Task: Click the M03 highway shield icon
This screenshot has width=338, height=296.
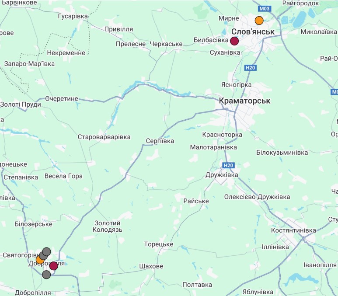Action: [265, 9]
